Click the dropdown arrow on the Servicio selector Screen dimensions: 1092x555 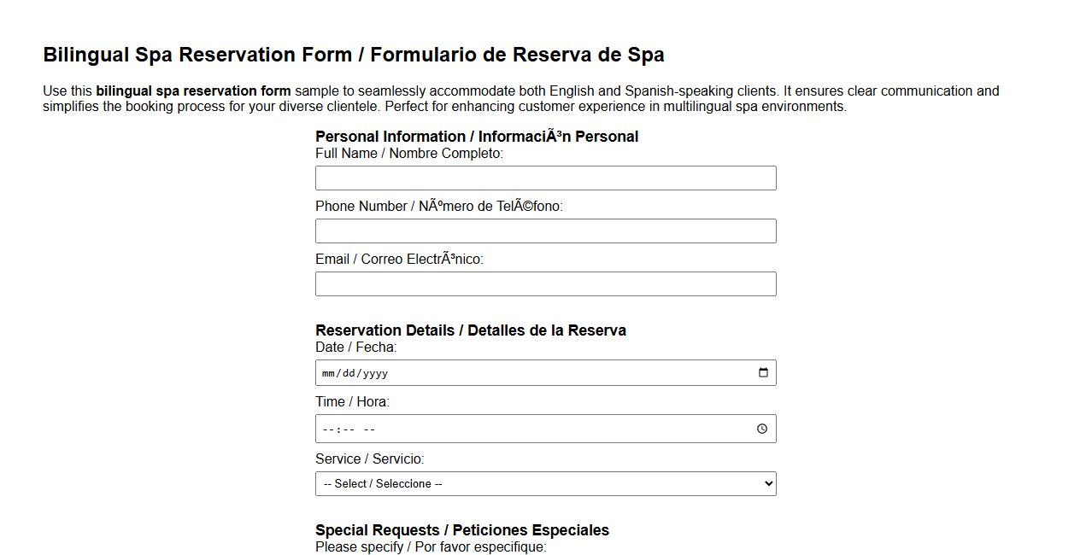tap(766, 483)
